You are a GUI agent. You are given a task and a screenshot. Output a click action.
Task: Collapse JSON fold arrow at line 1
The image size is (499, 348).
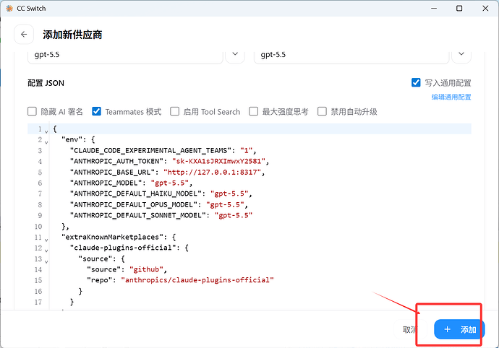tap(46, 131)
